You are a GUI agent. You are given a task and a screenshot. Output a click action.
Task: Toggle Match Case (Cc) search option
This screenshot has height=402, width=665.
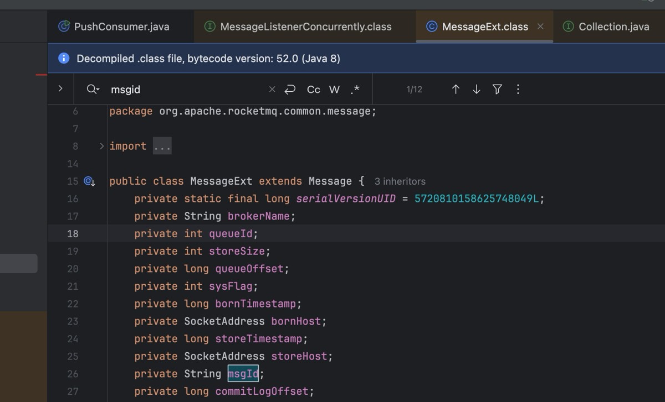(314, 89)
